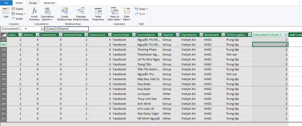Open the Freeze columns option
Viewport: 302px width, 126px height.
click(19, 14)
